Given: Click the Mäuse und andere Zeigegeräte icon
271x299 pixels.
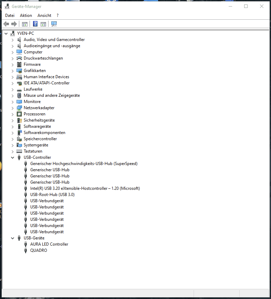Looking at the screenshot, I should (19, 95).
